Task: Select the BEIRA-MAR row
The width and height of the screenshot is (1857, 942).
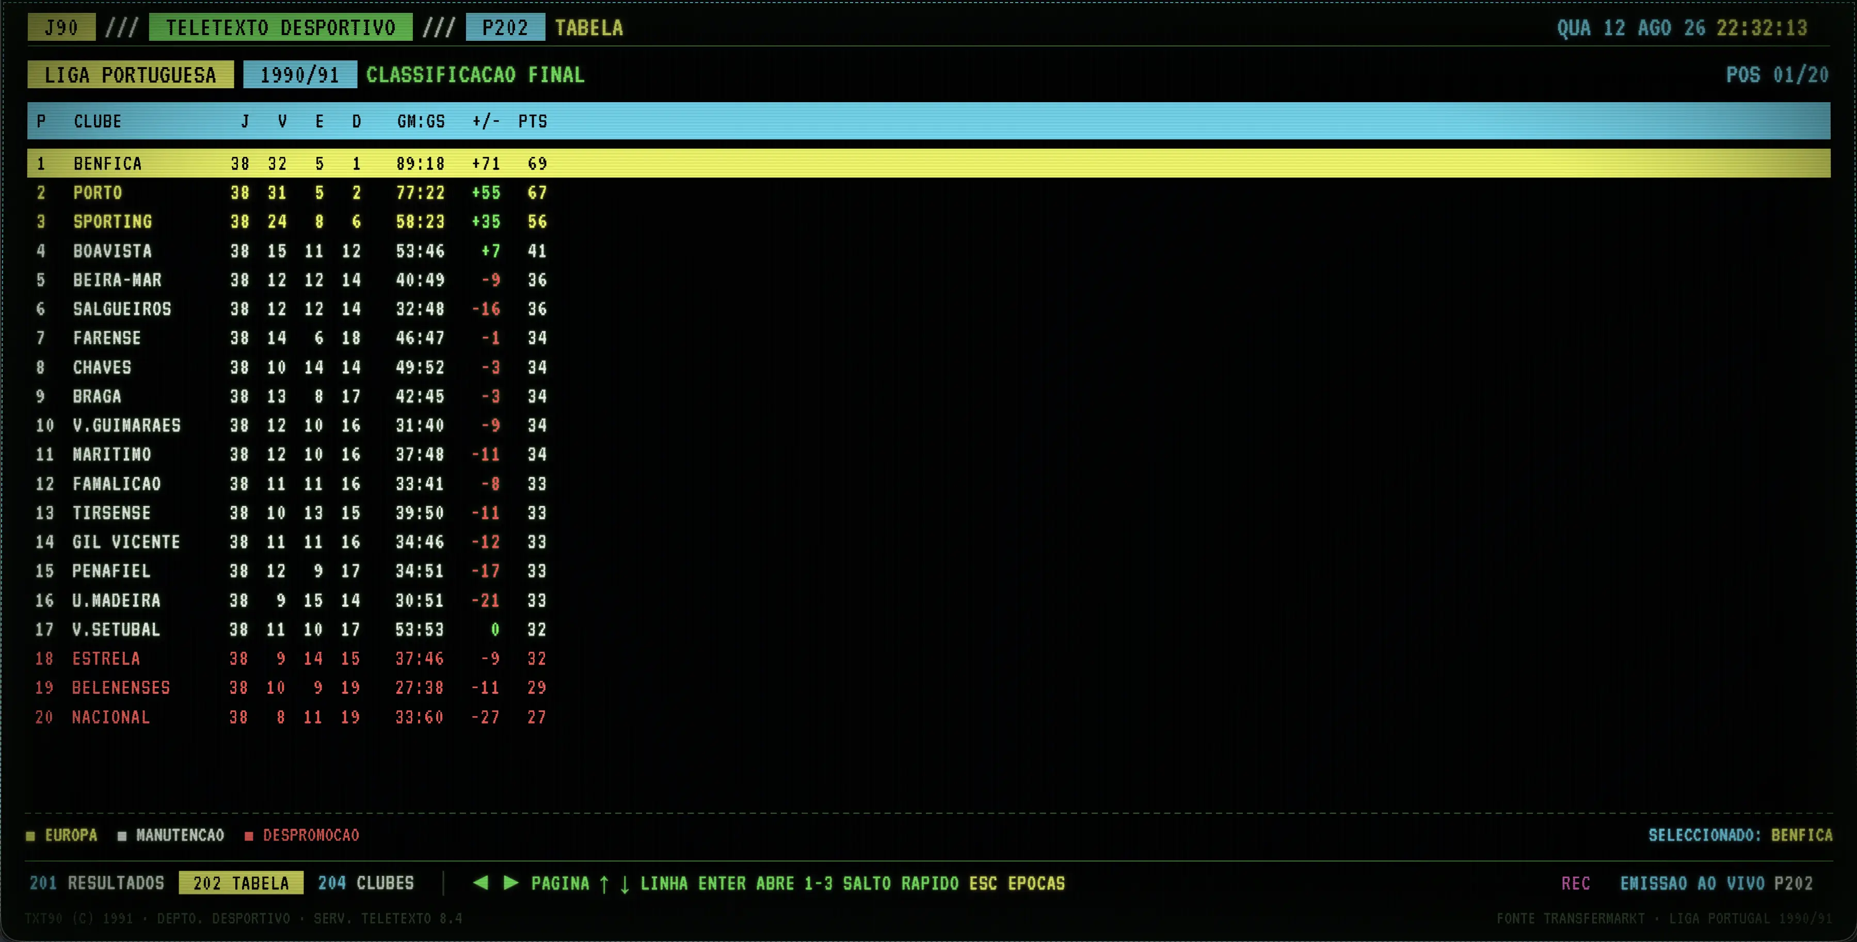Action: click(x=929, y=280)
